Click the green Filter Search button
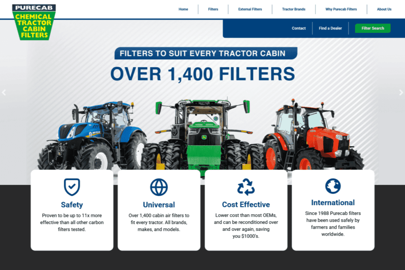The width and height of the screenshot is (405, 270). (373, 28)
